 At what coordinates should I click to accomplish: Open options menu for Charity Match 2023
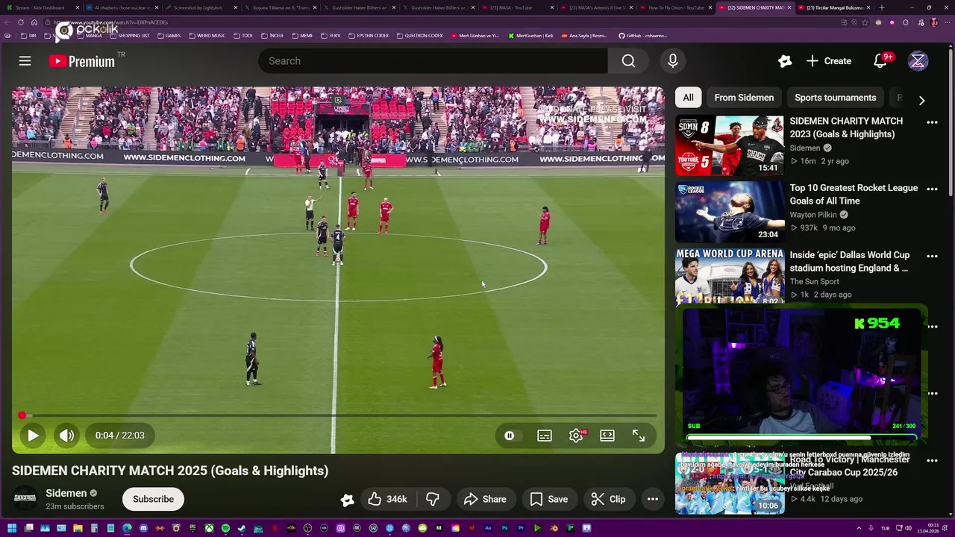tap(932, 122)
